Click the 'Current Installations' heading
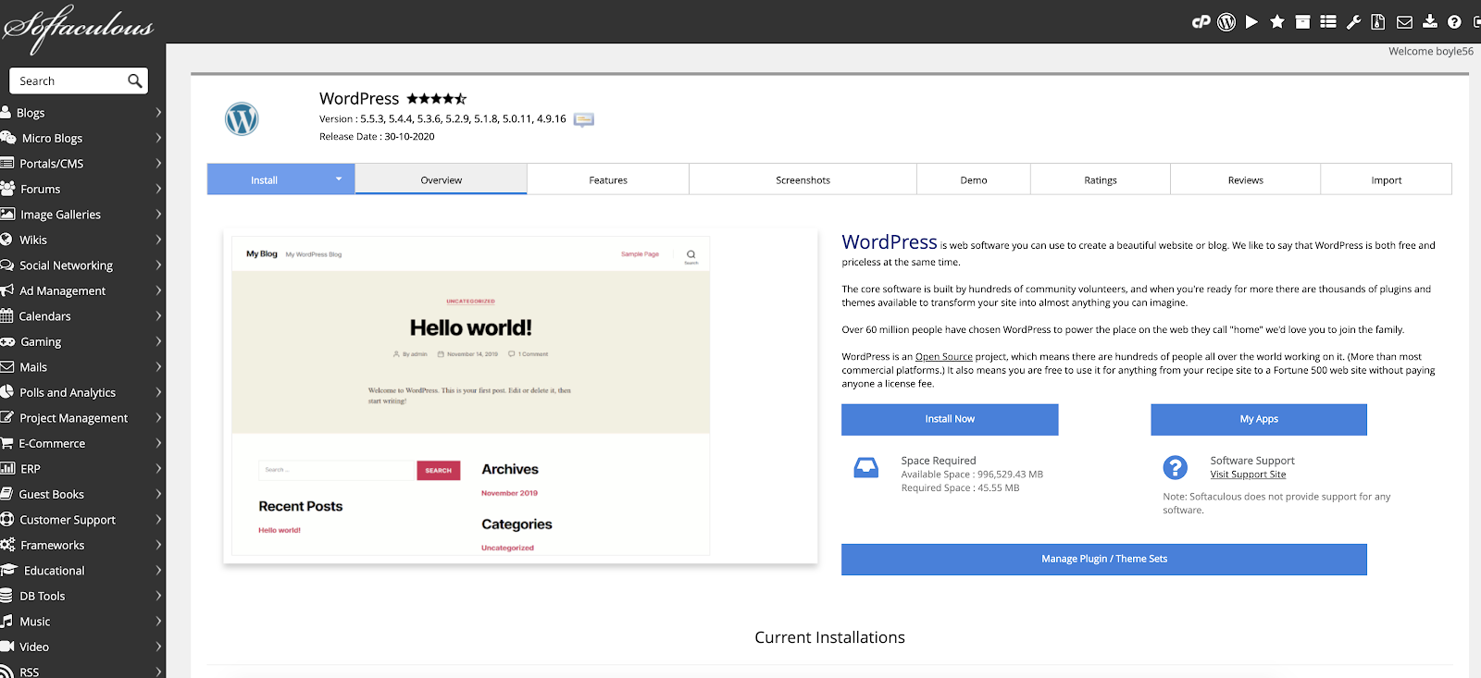This screenshot has width=1481, height=678. [x=830, y=637]
